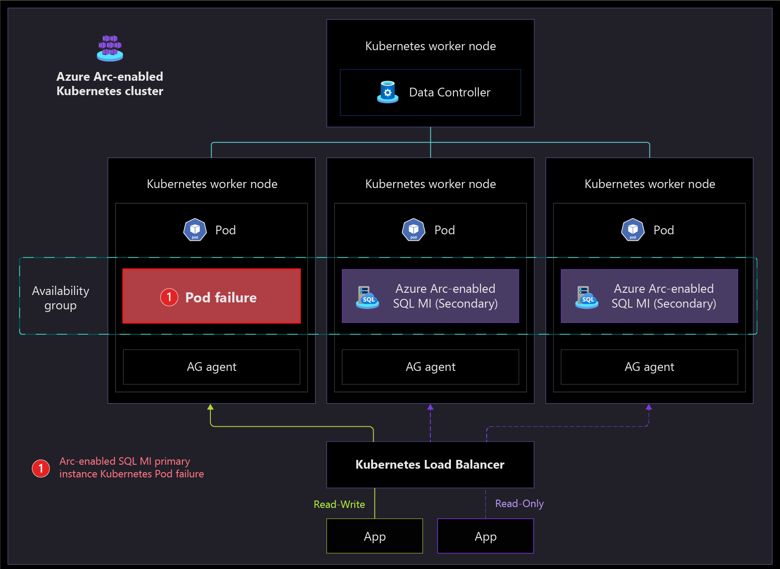Click the 'Pod' label in left node
This screenshot has height=569, width=780.
click(226, 230)
